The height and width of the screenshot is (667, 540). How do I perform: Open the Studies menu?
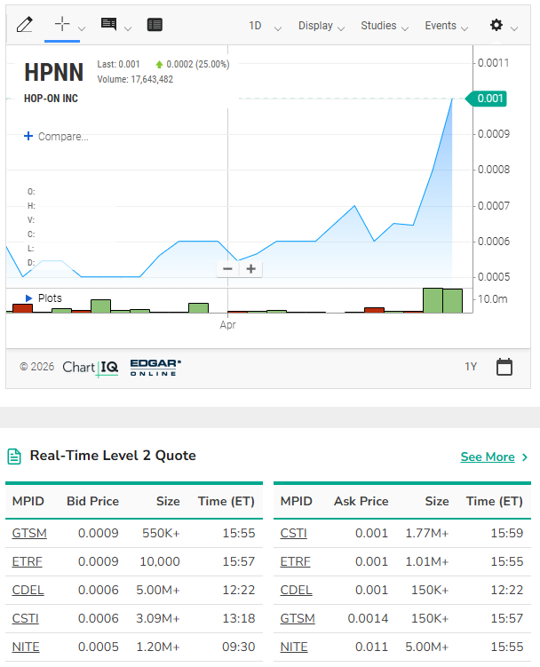(x=385, y=26)
